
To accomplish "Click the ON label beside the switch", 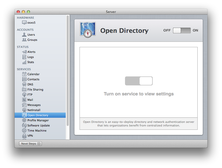I will [x=195, y=31].
